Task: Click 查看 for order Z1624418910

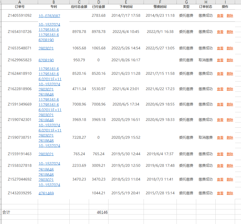Action: point(220,74)
